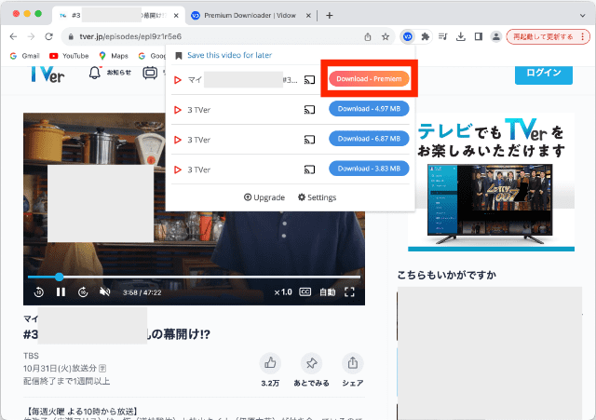Click Save this video for later
Viewport: 596px width, 420px height.
[229, 55]
